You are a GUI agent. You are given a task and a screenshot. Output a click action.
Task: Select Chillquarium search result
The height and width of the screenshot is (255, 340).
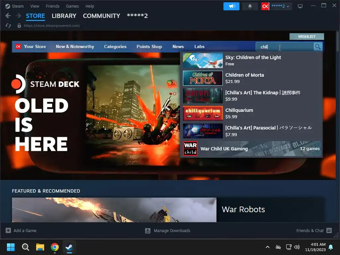(x=251, y=114)
